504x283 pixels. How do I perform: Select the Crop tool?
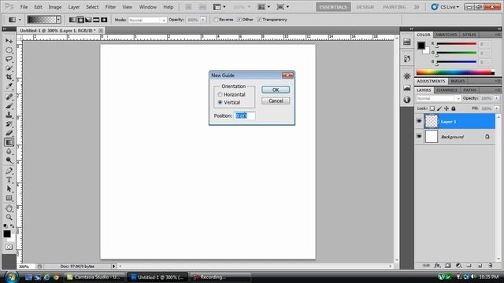[x=9, y=77]
